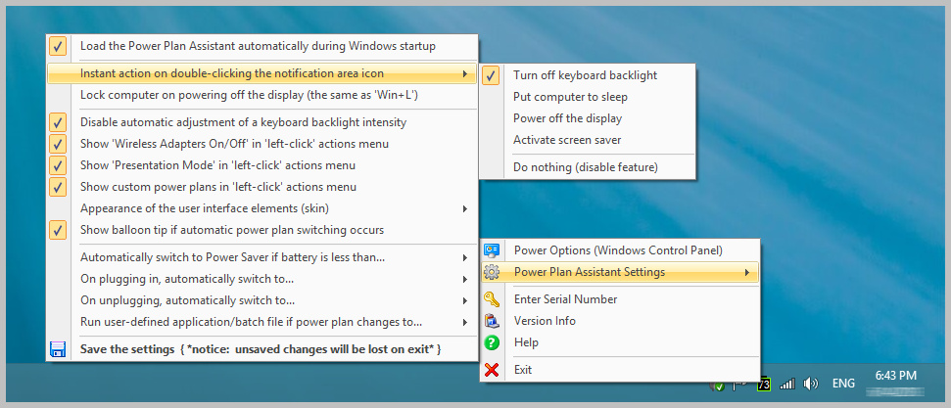Image resolution: width=951 pixels, height=408 pixels.
Task: Expand arrow of Automatically switch to Power Saver
Action: click(465, 257)
